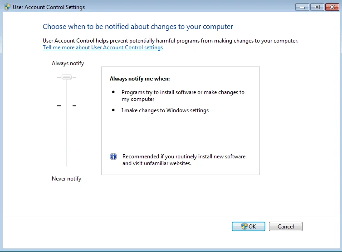
Task: Click the 'Choose when to be notified' heading
Action: (x=138, y=27)
